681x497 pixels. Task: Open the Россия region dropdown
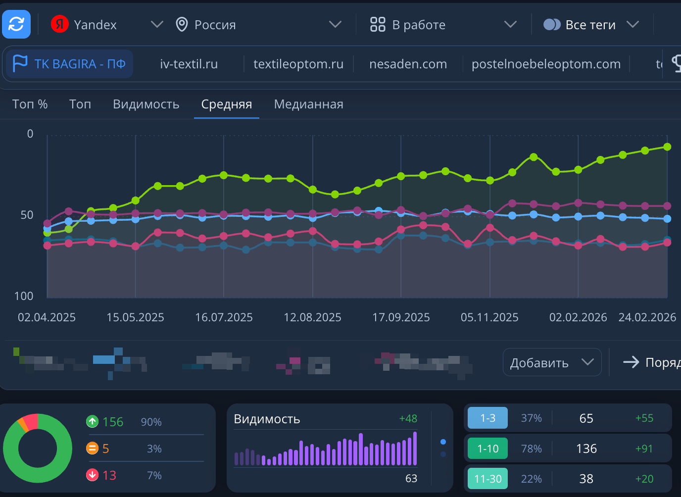pyautogui.click(x=336, y=24)
